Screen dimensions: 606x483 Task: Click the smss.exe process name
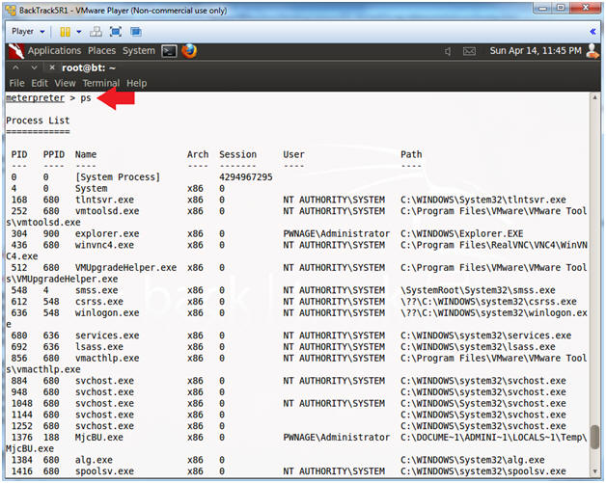99,290
